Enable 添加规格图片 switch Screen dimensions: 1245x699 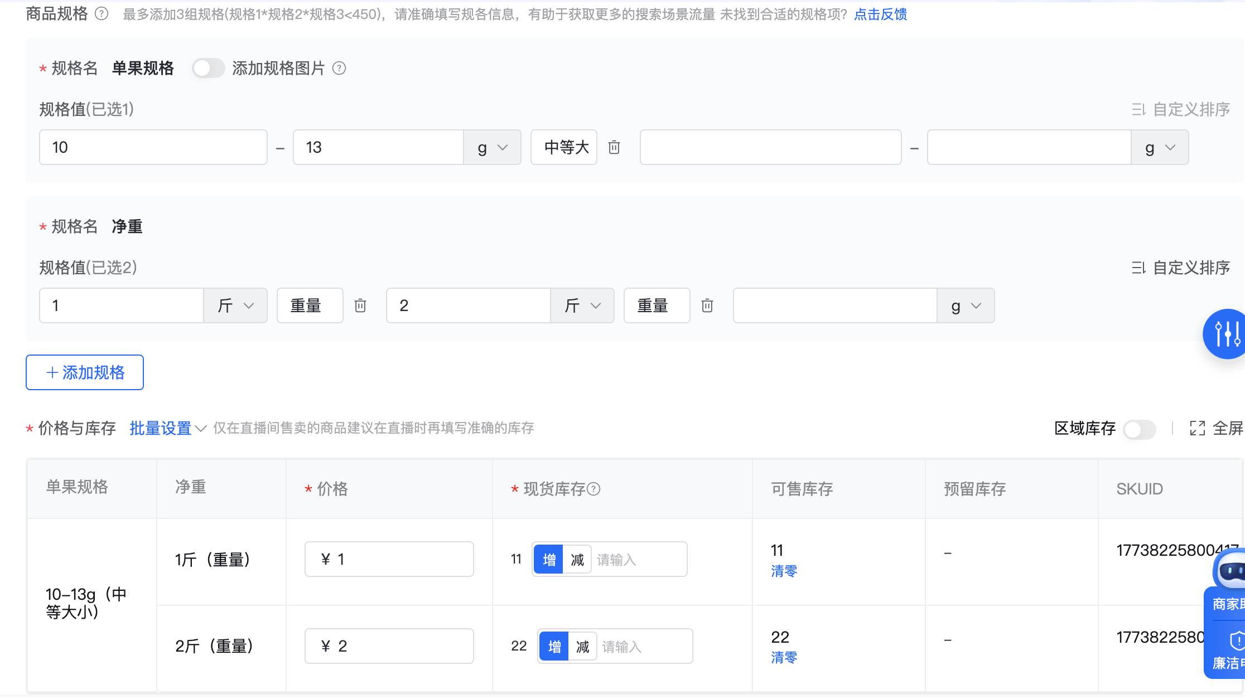(x=208, y=69)
